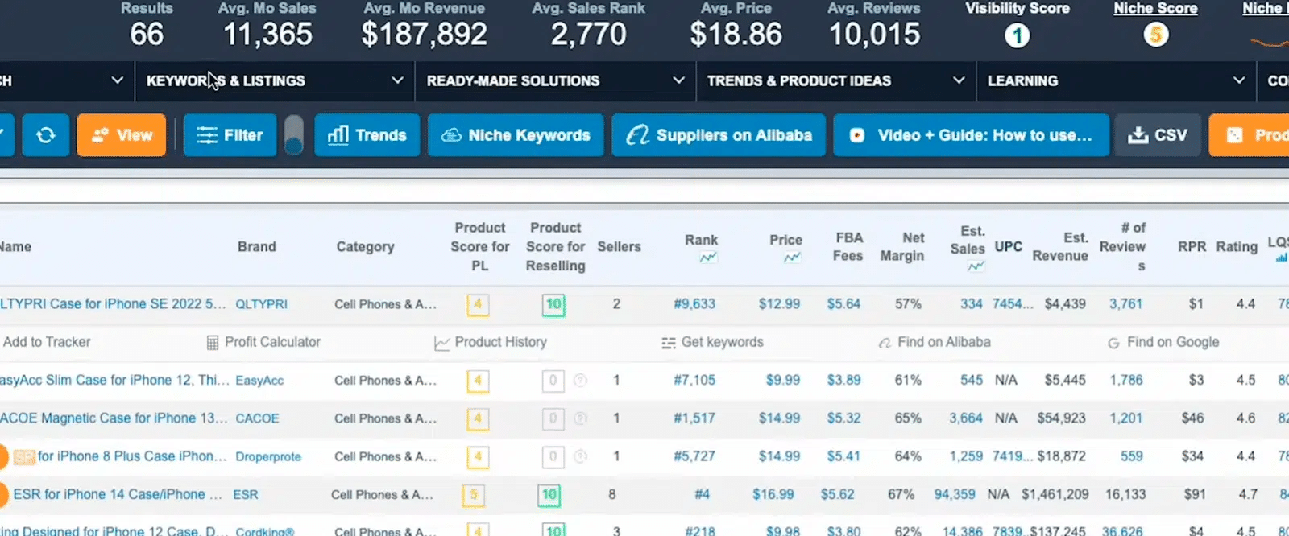Click help icon in EasyAcc reselling score
Viewport: 1289px width, 536px height.
[580, 381]
